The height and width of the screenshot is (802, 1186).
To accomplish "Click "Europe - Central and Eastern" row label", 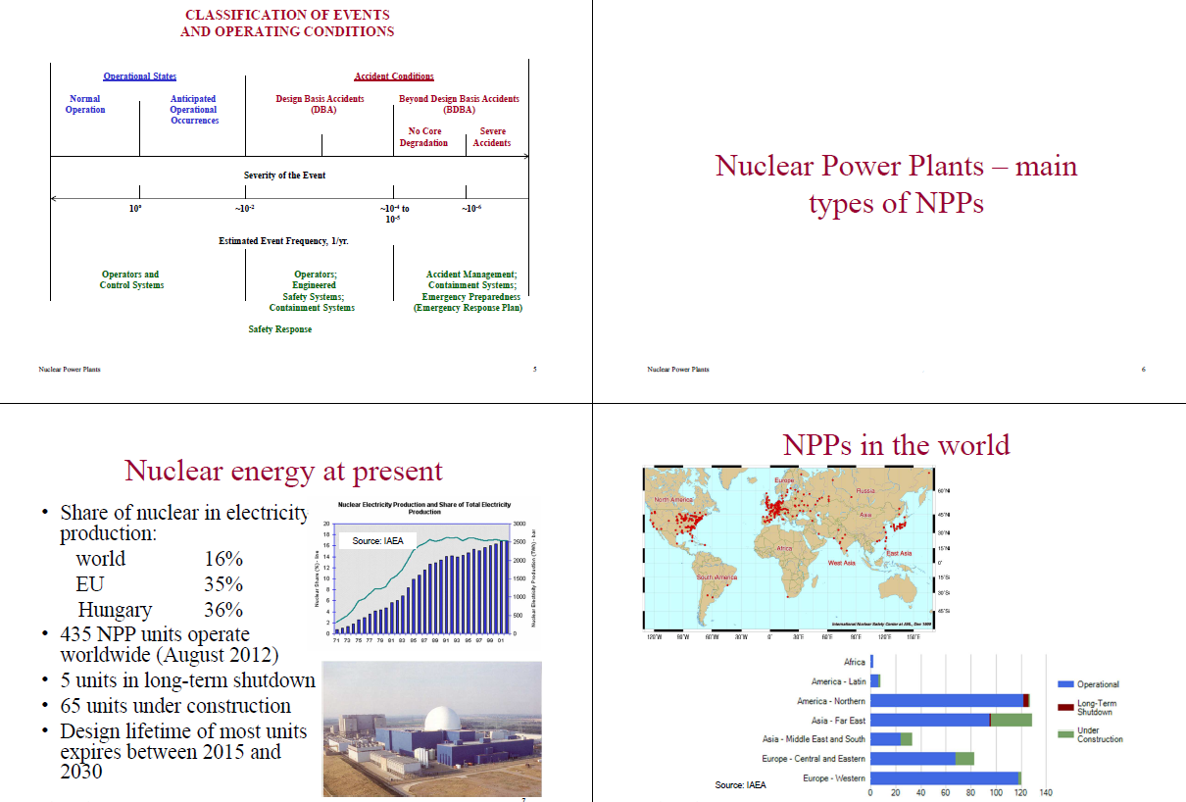I will 814,759.
